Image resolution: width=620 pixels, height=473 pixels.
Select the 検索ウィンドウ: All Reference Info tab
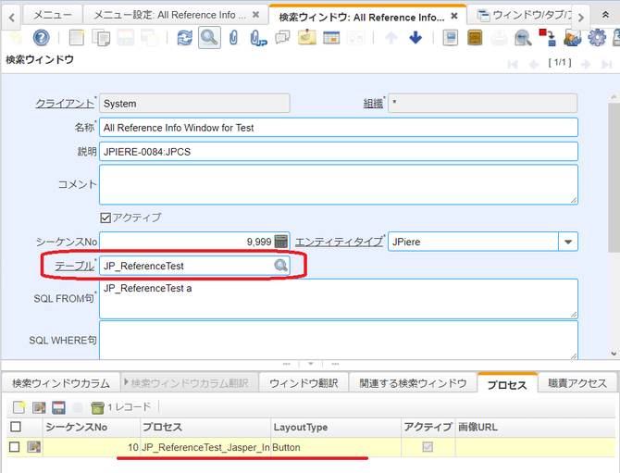point(362,17)
